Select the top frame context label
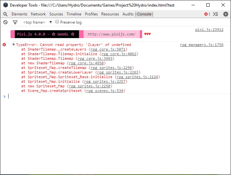 click(x=34, y=22)
